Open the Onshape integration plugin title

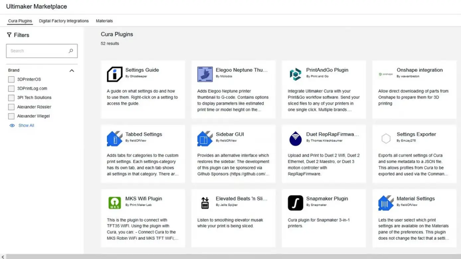coord(419,70)
